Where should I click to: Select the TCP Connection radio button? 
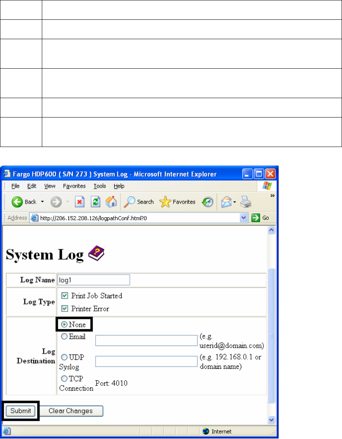(x=64, y=379)
